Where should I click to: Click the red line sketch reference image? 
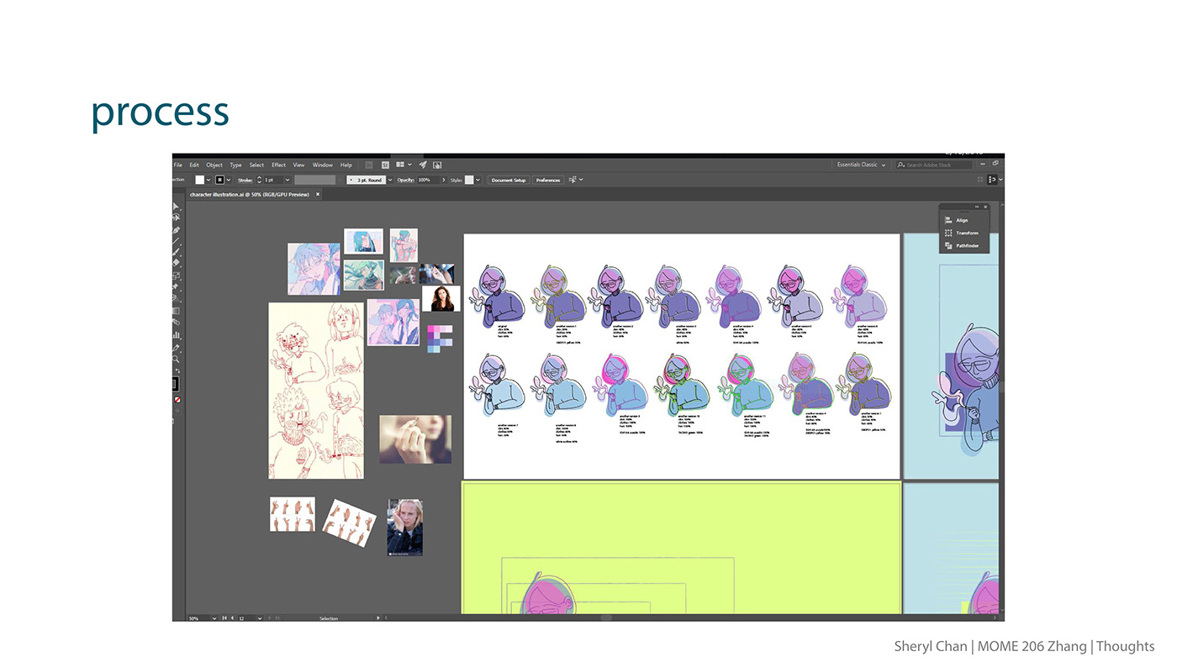(x=316, y=391)
